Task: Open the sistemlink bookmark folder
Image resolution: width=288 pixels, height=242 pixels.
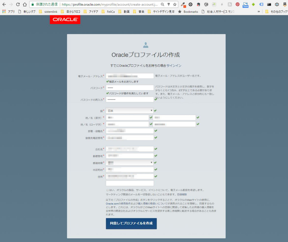Action: pos(48,12)
